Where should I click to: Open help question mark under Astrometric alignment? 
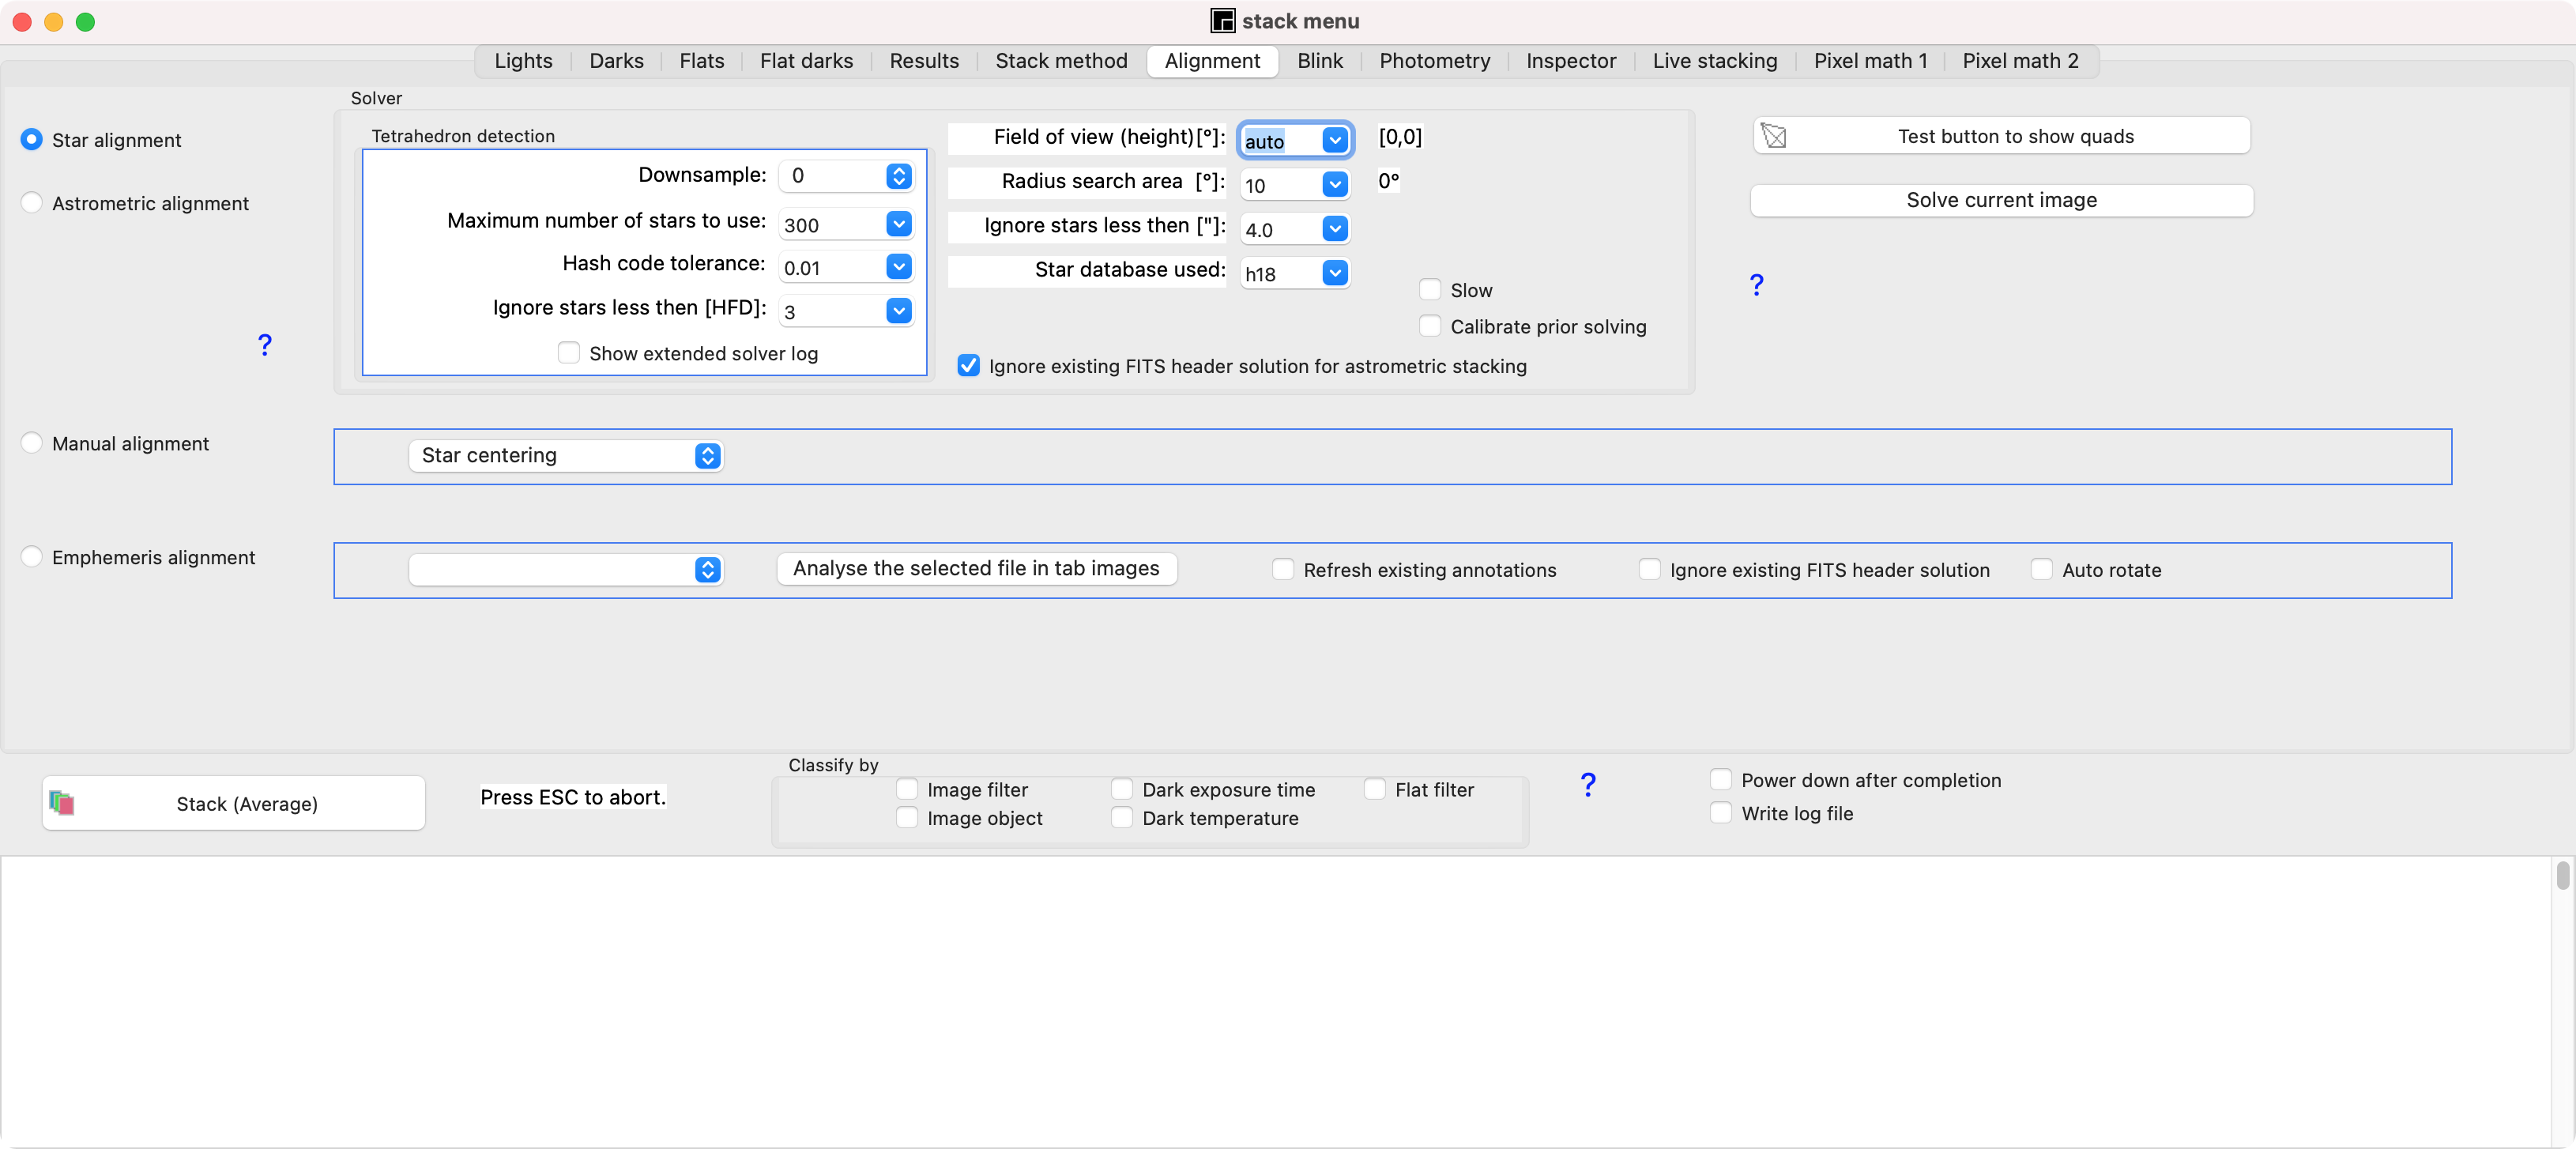click(x=264, y=345)
